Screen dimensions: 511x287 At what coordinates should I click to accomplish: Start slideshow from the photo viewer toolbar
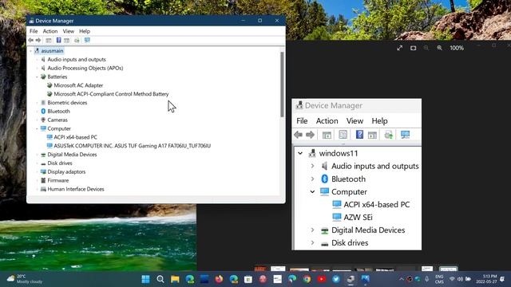click(x=414, y=48)
